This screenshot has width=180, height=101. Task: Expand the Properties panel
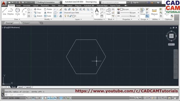(127, 19)
